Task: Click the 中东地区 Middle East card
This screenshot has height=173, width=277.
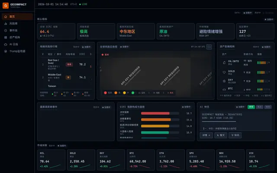Action: [x=136, y=31]
